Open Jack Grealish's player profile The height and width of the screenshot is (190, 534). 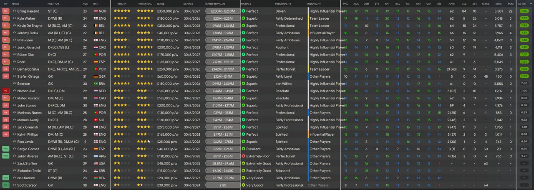point(28,127)
